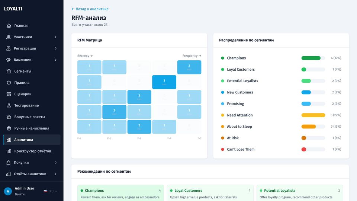Click the At Risk orange dot
357x201 pixels.
click(x=223, y=138)
